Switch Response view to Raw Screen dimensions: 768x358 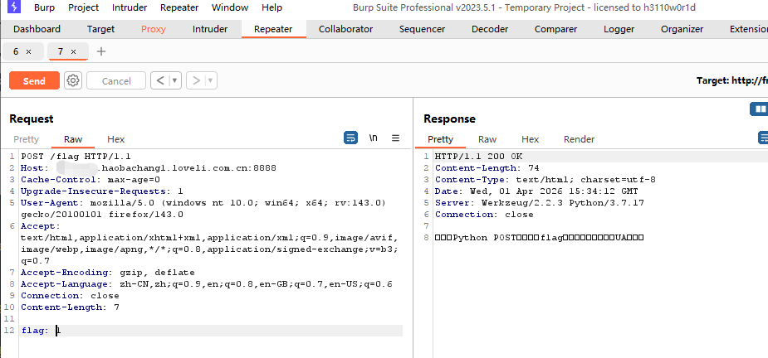[487, 139]
